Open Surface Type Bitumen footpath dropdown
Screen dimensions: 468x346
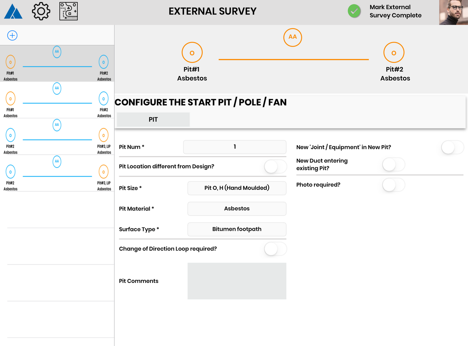click(x=237, y=229)
